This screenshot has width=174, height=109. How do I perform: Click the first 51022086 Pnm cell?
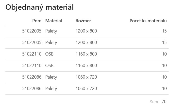[32, 77]
